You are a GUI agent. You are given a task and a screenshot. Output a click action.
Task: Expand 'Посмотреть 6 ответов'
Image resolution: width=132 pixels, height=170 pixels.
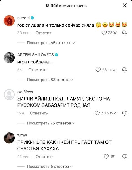coord(50,166)
